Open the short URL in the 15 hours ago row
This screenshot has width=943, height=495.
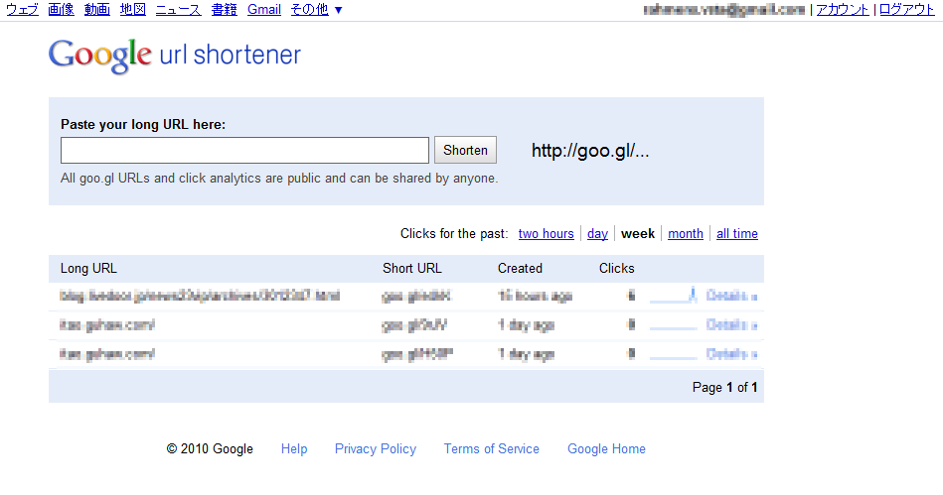tap(416, 296)
